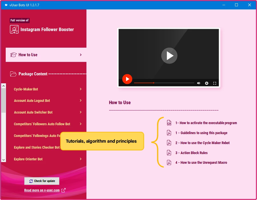The width and height of the screenshot is (257, 200).
Task: Select the How to Use menu item
Action: (46, 55)
